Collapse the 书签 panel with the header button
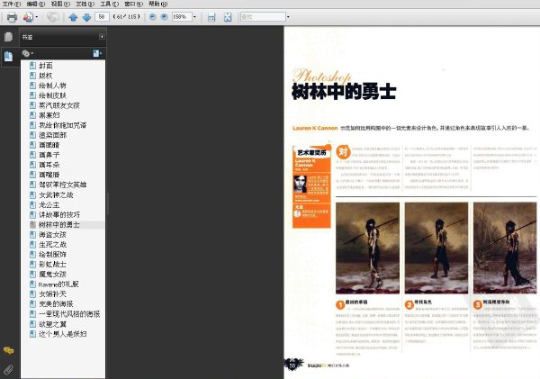The height and width of the screenshot is (379, 540). click(102, 37)
